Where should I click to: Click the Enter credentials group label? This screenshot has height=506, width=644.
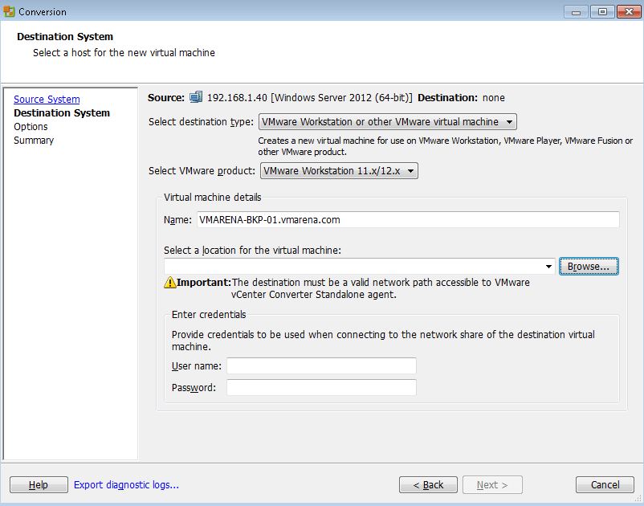(209, 315)
